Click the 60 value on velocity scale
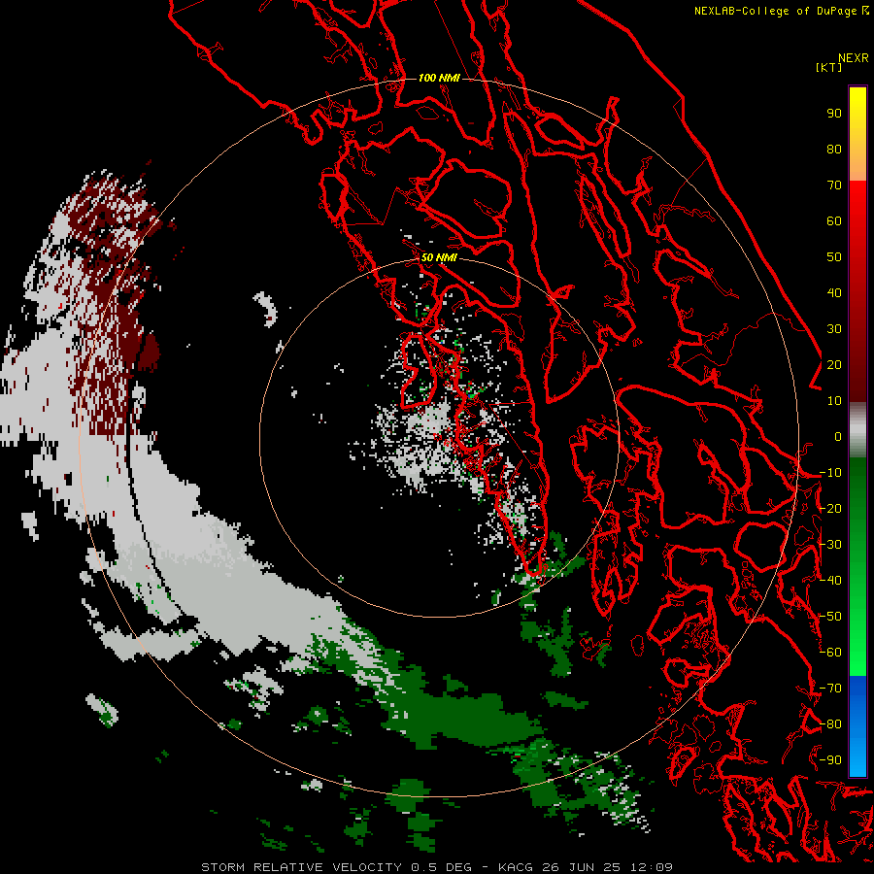The image size is (874, 874). (834, 221)
